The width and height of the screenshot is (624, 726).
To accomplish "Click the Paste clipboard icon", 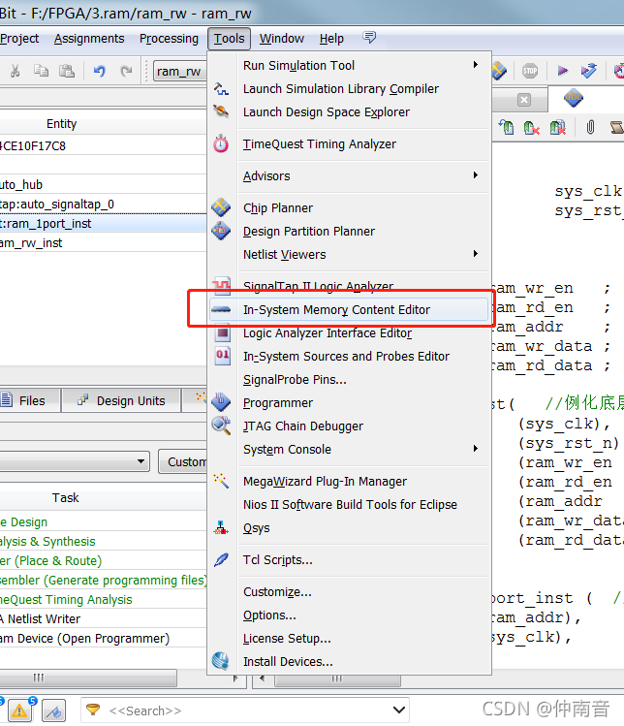I will coord(67,71).
